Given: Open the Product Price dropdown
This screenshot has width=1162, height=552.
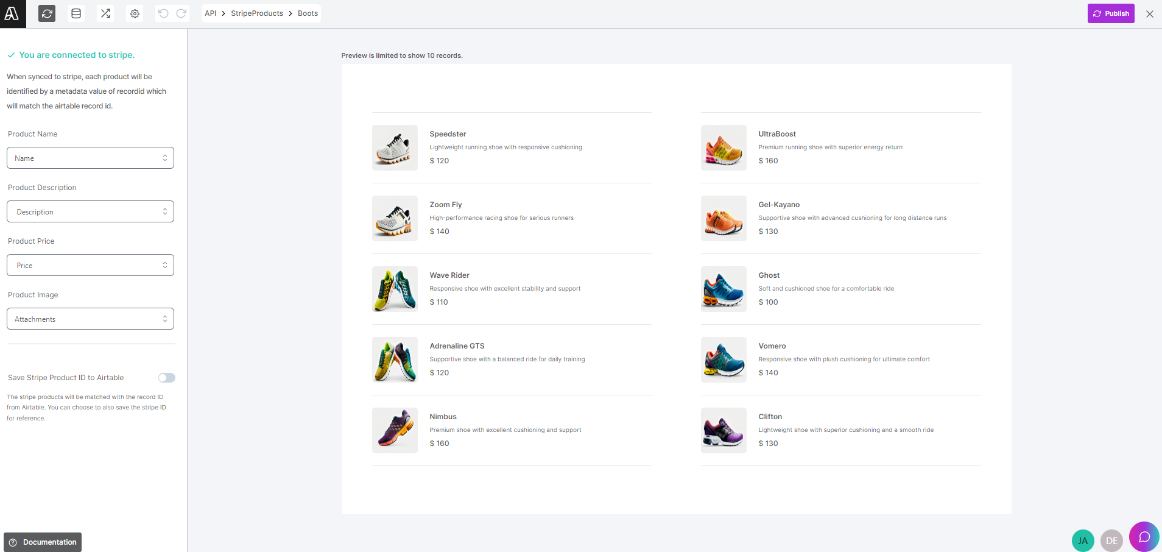Looking at the screenshot, I should click(x=90, y=265).
